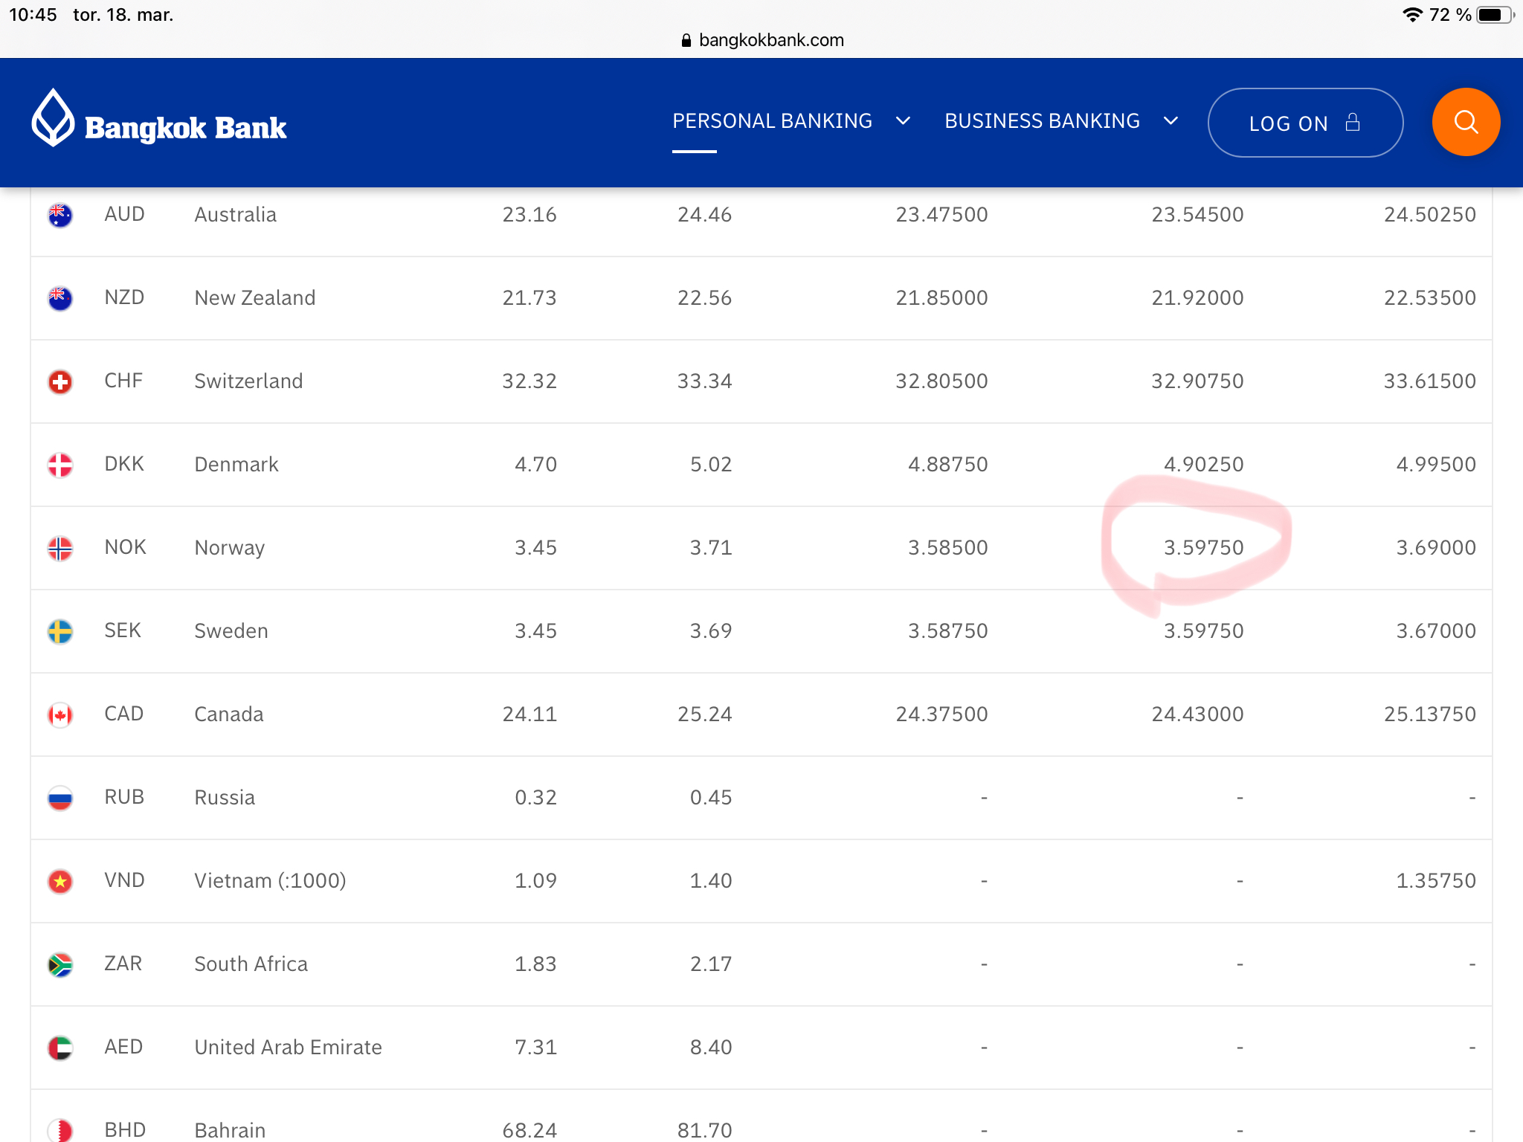Click the New Zealand country name

click(254, 298)
